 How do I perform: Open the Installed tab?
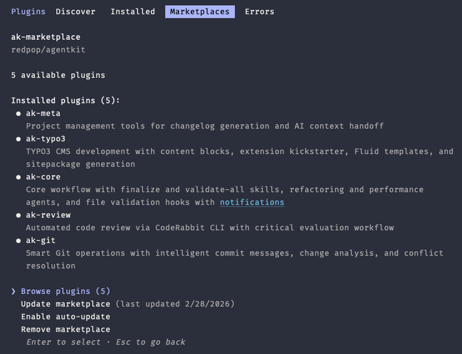click(132, 10)
